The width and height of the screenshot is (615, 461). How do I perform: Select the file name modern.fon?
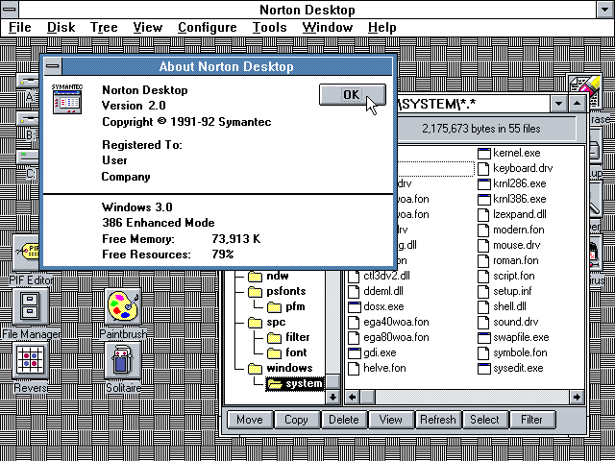coord(519,230)
